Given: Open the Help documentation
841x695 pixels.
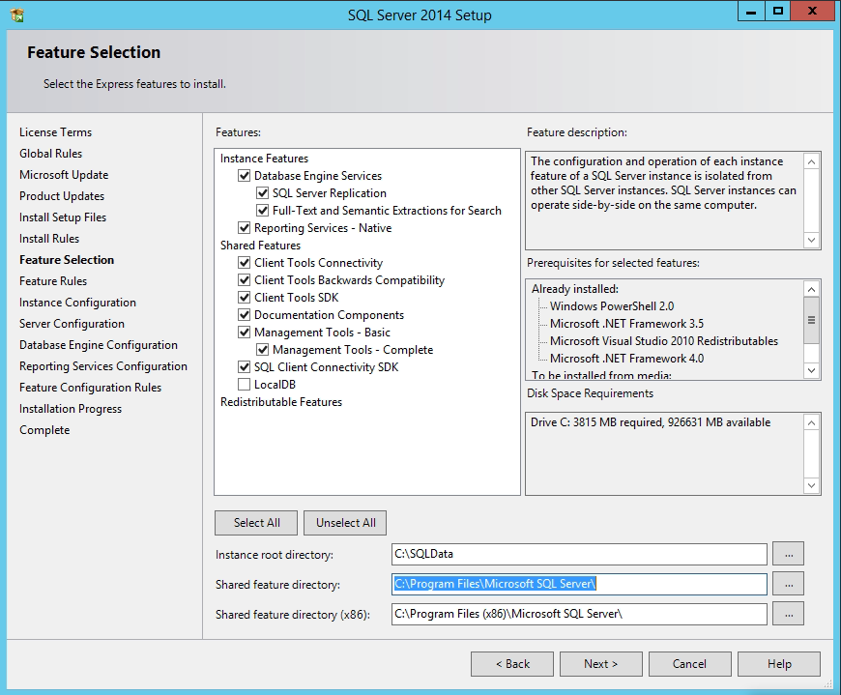Looking at the screenshot, I should [778, 663].
